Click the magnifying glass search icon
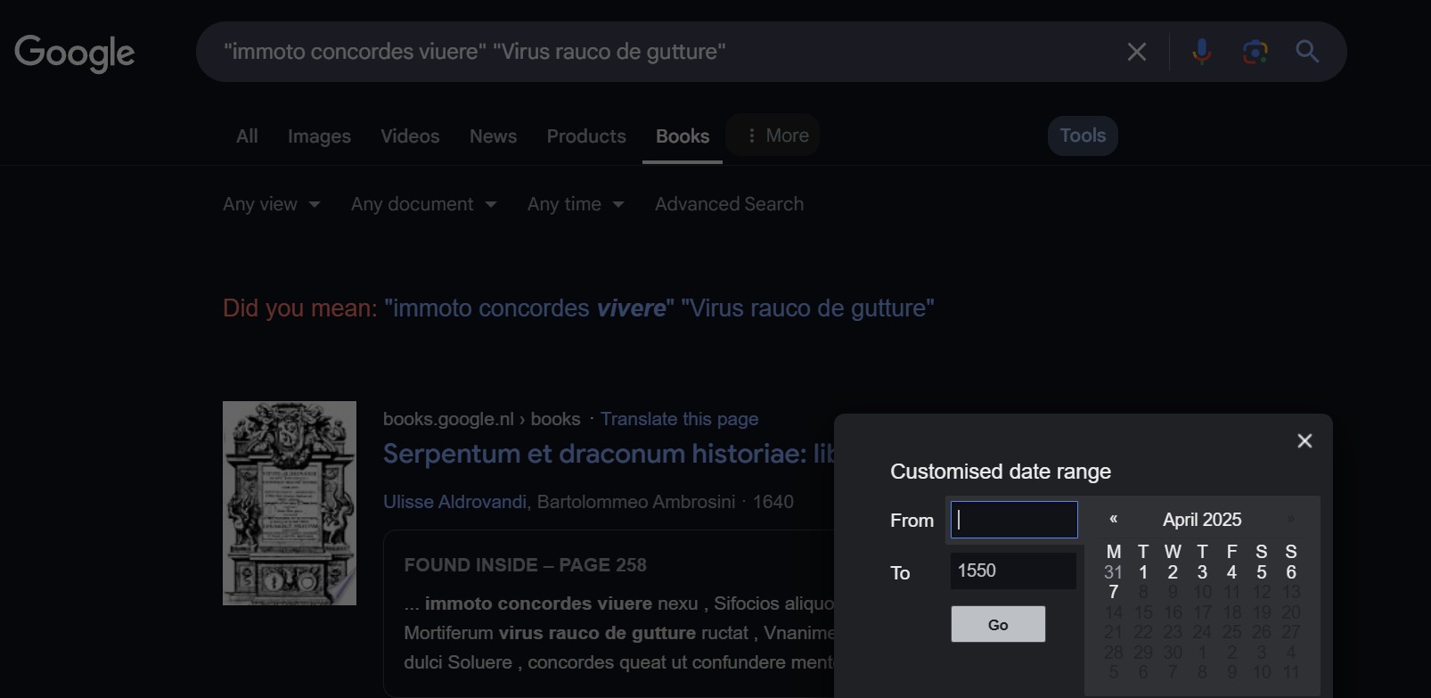The image size is (1431, 698). (x=1307, y=52)
